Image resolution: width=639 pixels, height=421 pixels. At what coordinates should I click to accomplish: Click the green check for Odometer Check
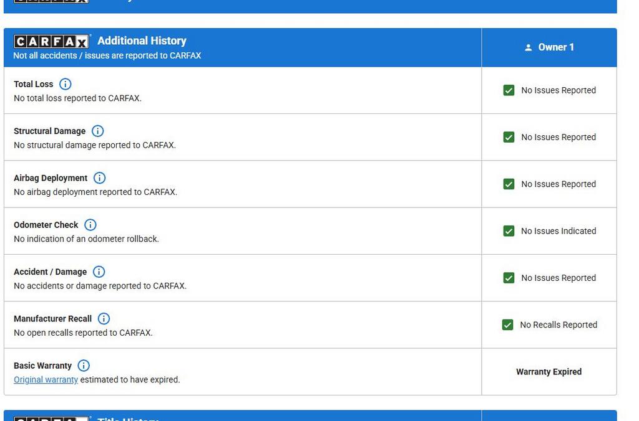509,231
